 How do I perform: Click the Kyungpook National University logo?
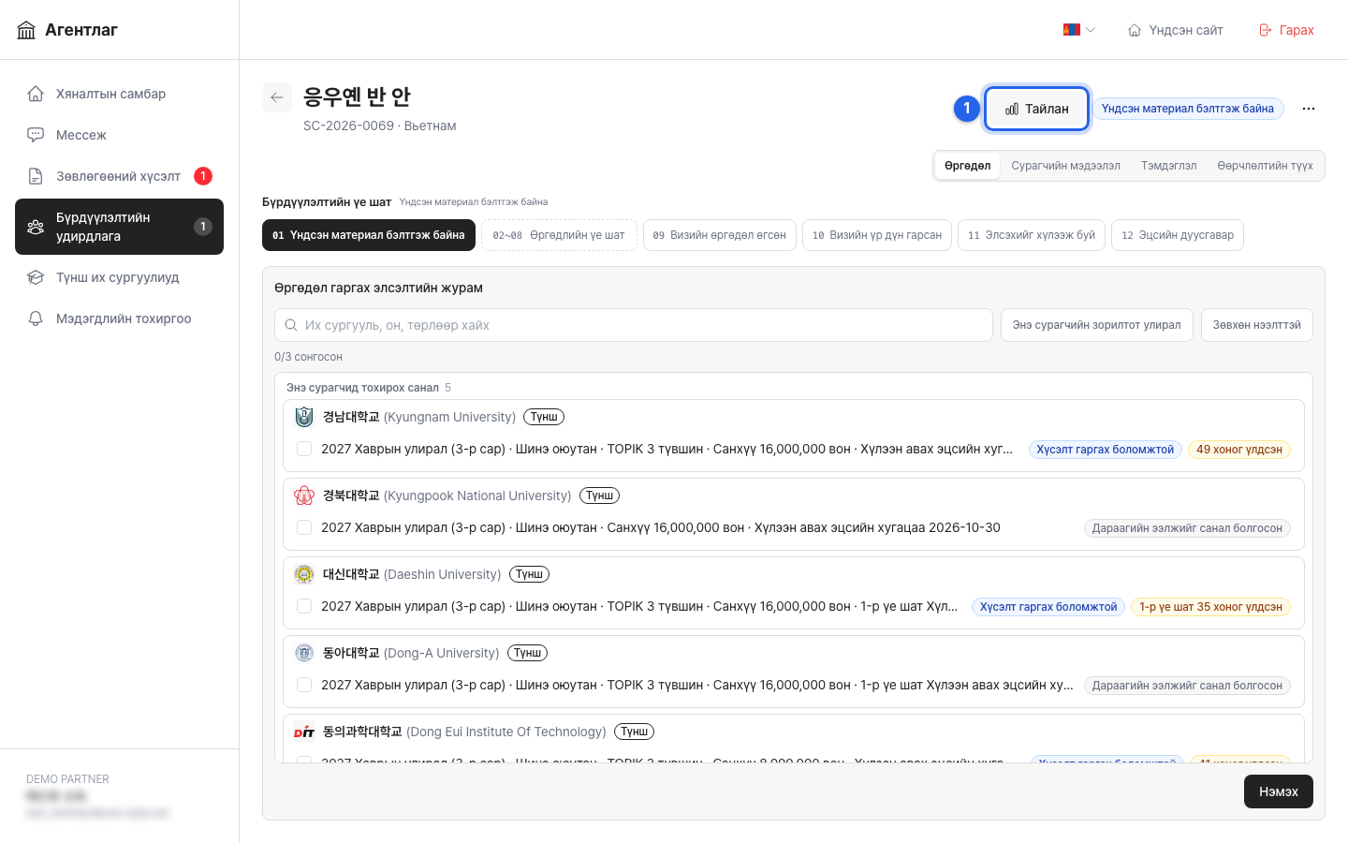pyautogui.click(x=304, y=495)
